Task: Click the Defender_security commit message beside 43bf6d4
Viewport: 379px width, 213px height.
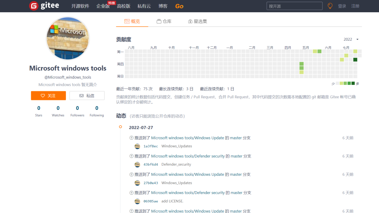Action: click(176, 165)
